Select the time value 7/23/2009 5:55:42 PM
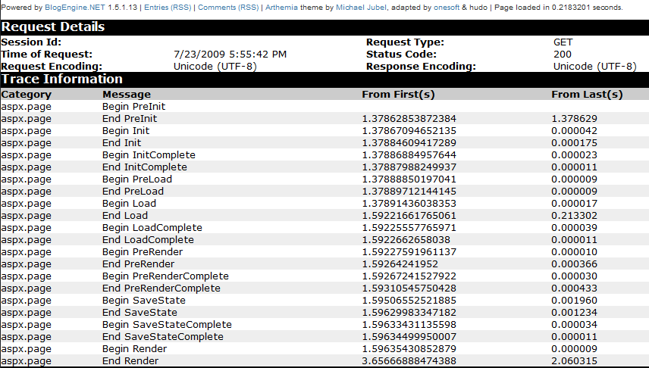The height and width of the screenshot is (368, 649). pyautogui.click(x=230, y=55)
